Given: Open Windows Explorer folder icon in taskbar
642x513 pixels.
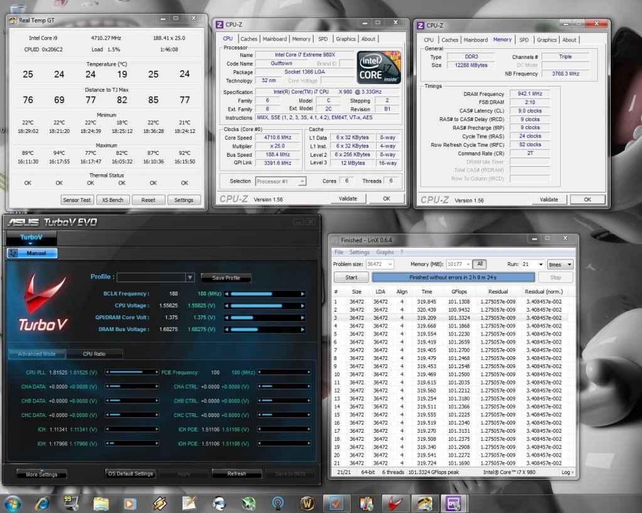Looking at the screenshot, I should [x=100, y=504].
